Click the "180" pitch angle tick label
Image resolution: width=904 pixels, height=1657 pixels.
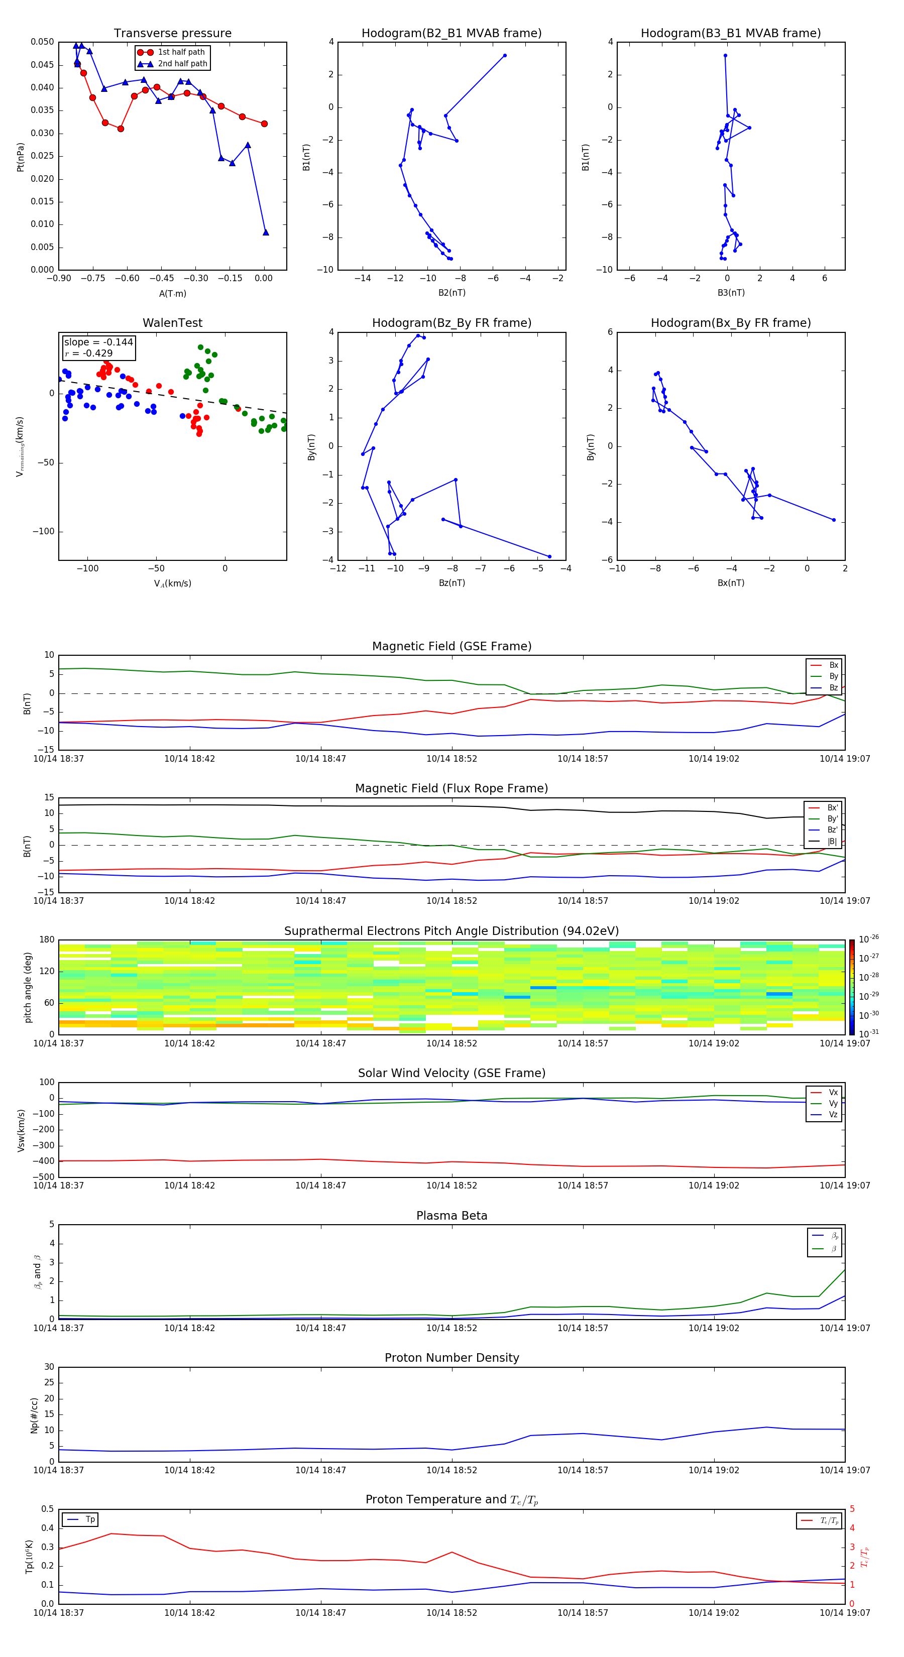point(47,940)
